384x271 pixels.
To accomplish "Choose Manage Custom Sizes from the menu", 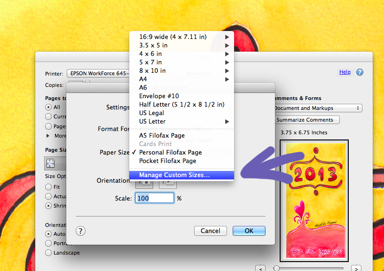I will (x=174, y=175).
